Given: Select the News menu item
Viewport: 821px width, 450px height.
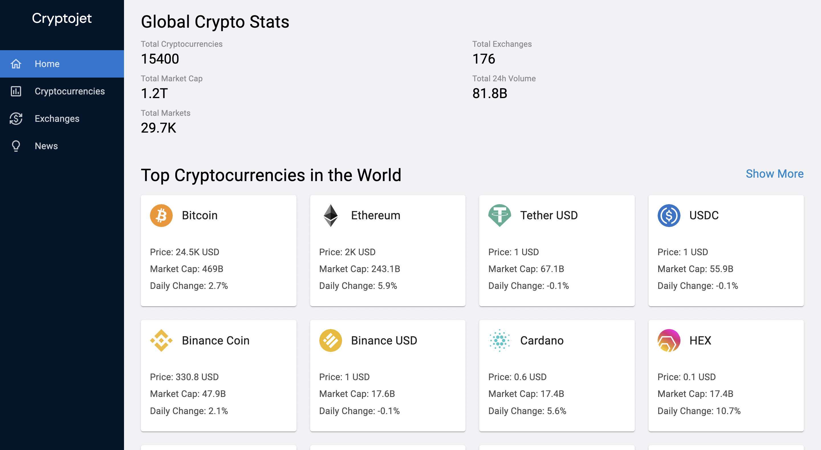Looking at the screenshot, I should [x=46, y=146].
